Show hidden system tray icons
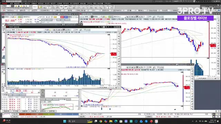221x124 pixels. click(x=193, y=121)
